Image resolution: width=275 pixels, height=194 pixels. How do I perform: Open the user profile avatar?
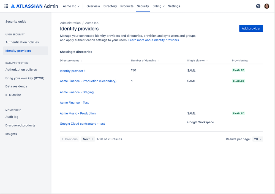266,6
